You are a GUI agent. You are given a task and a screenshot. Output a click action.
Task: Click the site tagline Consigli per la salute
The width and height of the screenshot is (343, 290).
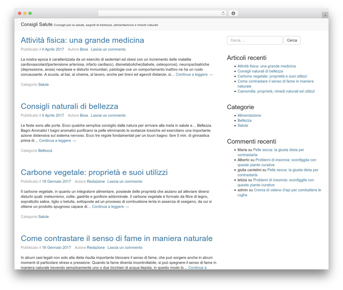(x=106, y=25)
